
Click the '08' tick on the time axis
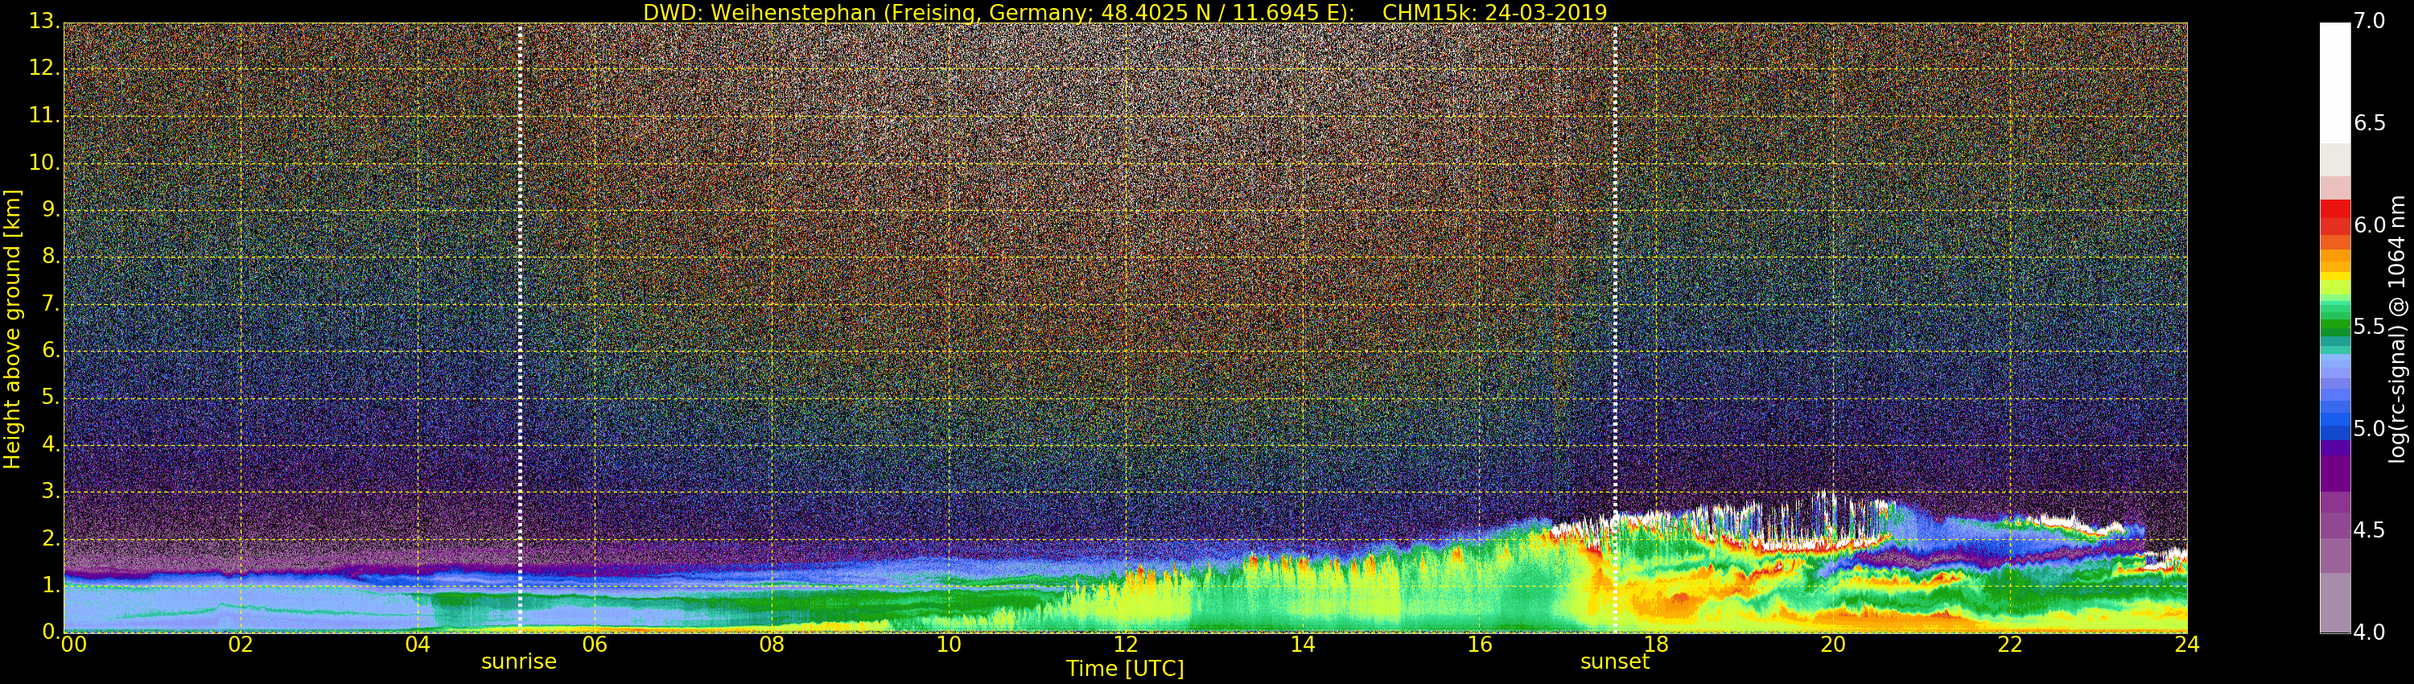tap(772, 644)
